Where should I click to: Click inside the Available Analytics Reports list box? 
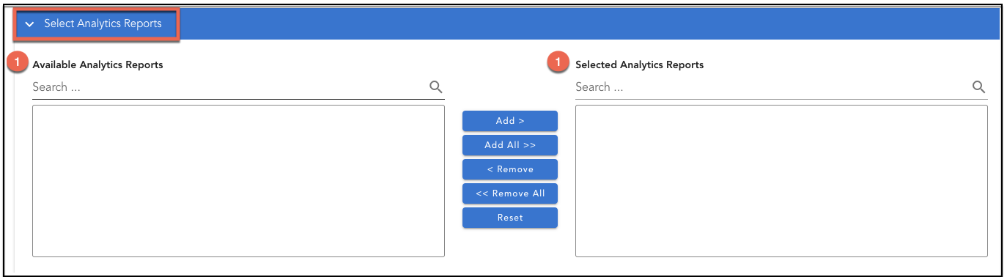[238, 181]
